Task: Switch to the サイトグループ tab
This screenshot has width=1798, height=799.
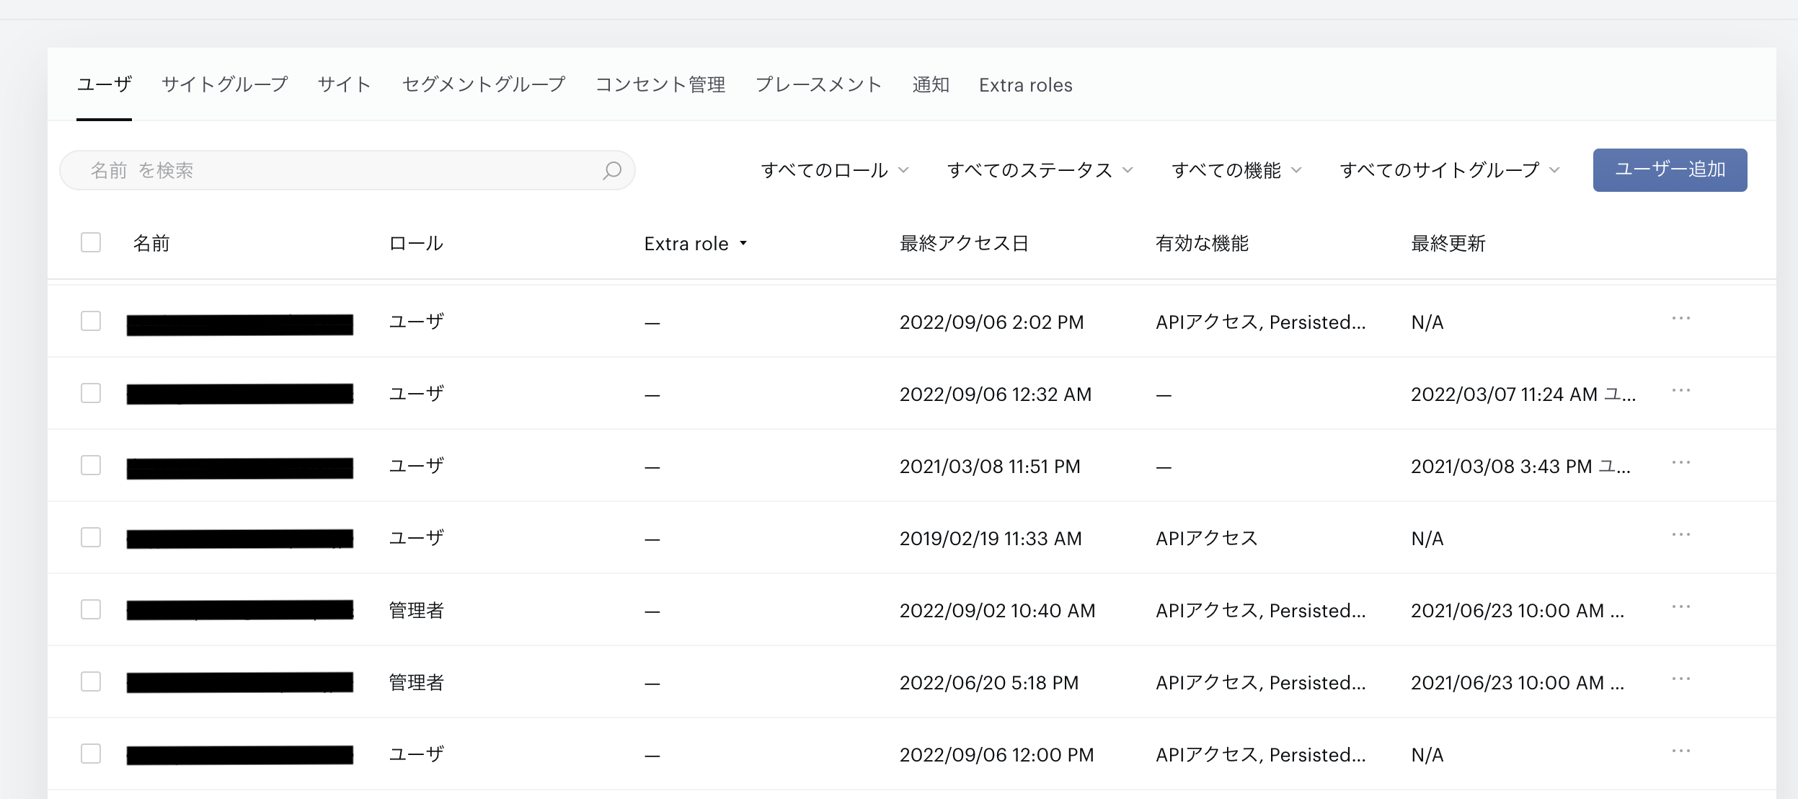Action: pyautogui.click(x=225, y=84)
